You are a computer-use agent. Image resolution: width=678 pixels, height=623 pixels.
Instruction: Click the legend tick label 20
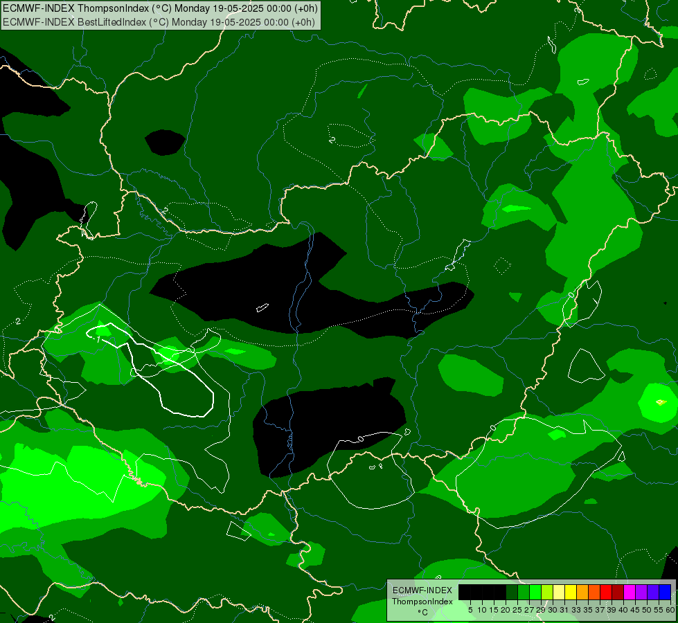coord(506,610)
